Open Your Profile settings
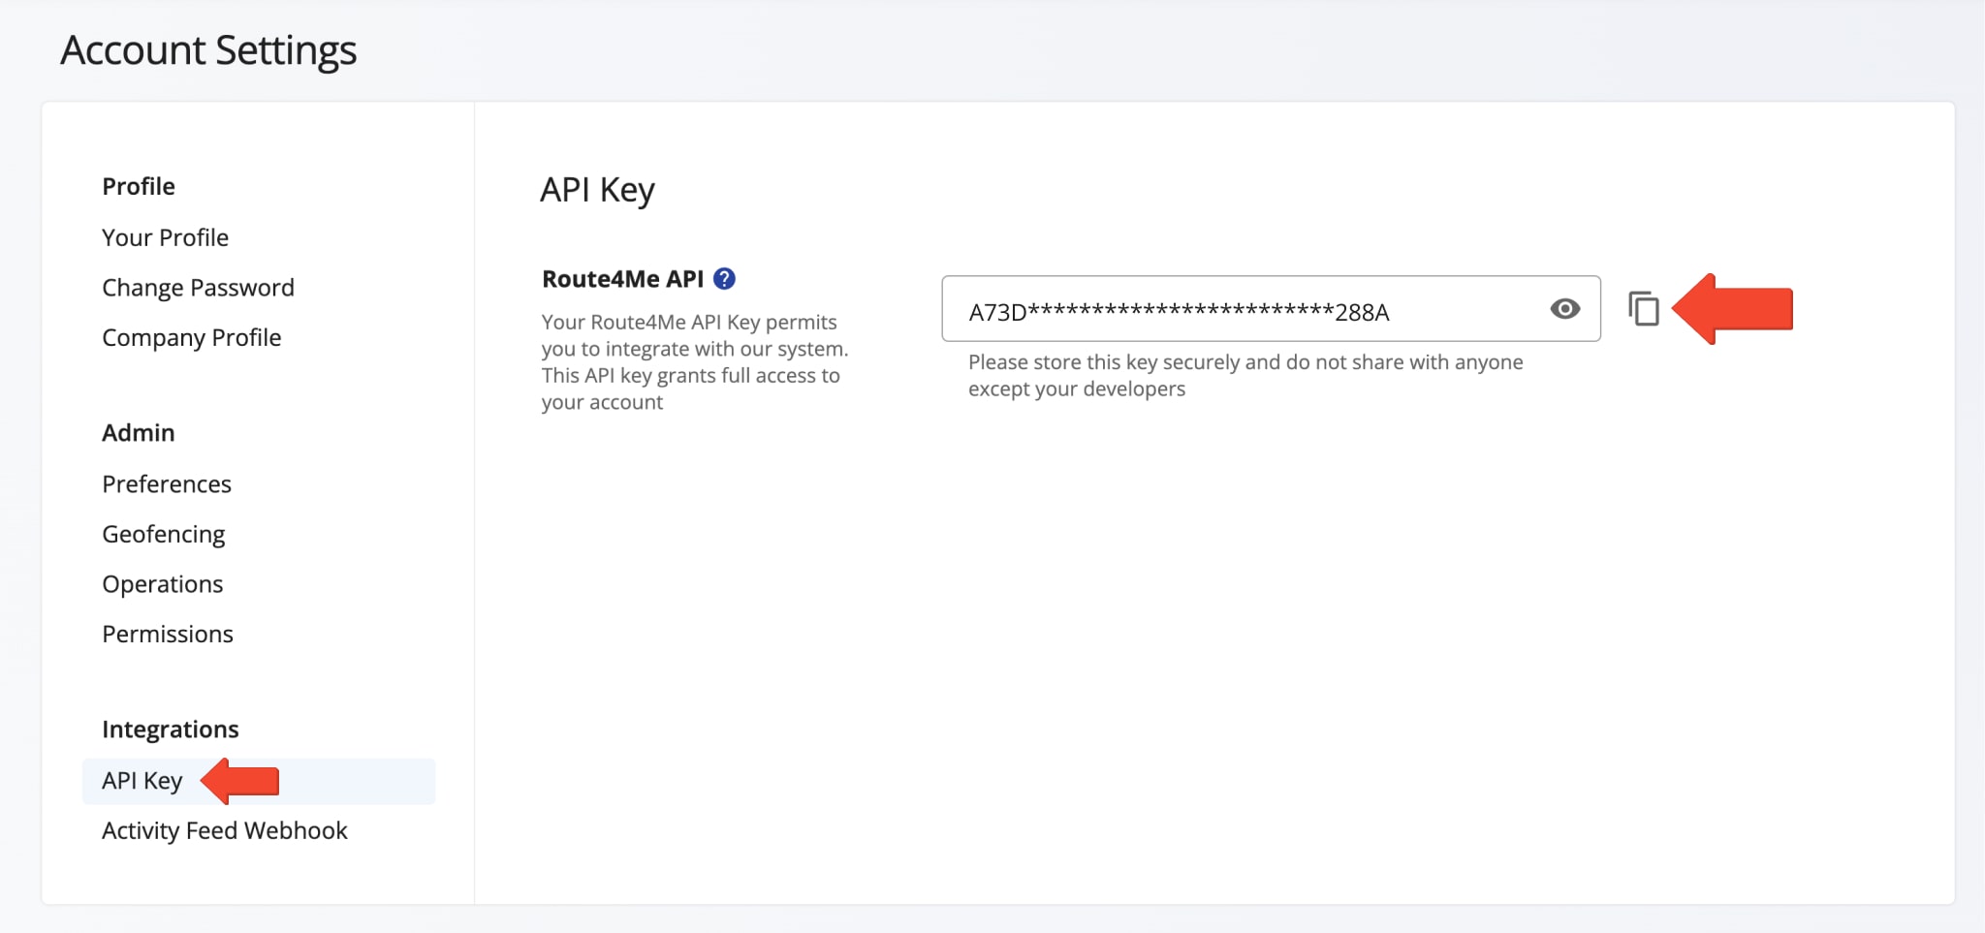Viewport: 1985px width, 933px height. 166,237
